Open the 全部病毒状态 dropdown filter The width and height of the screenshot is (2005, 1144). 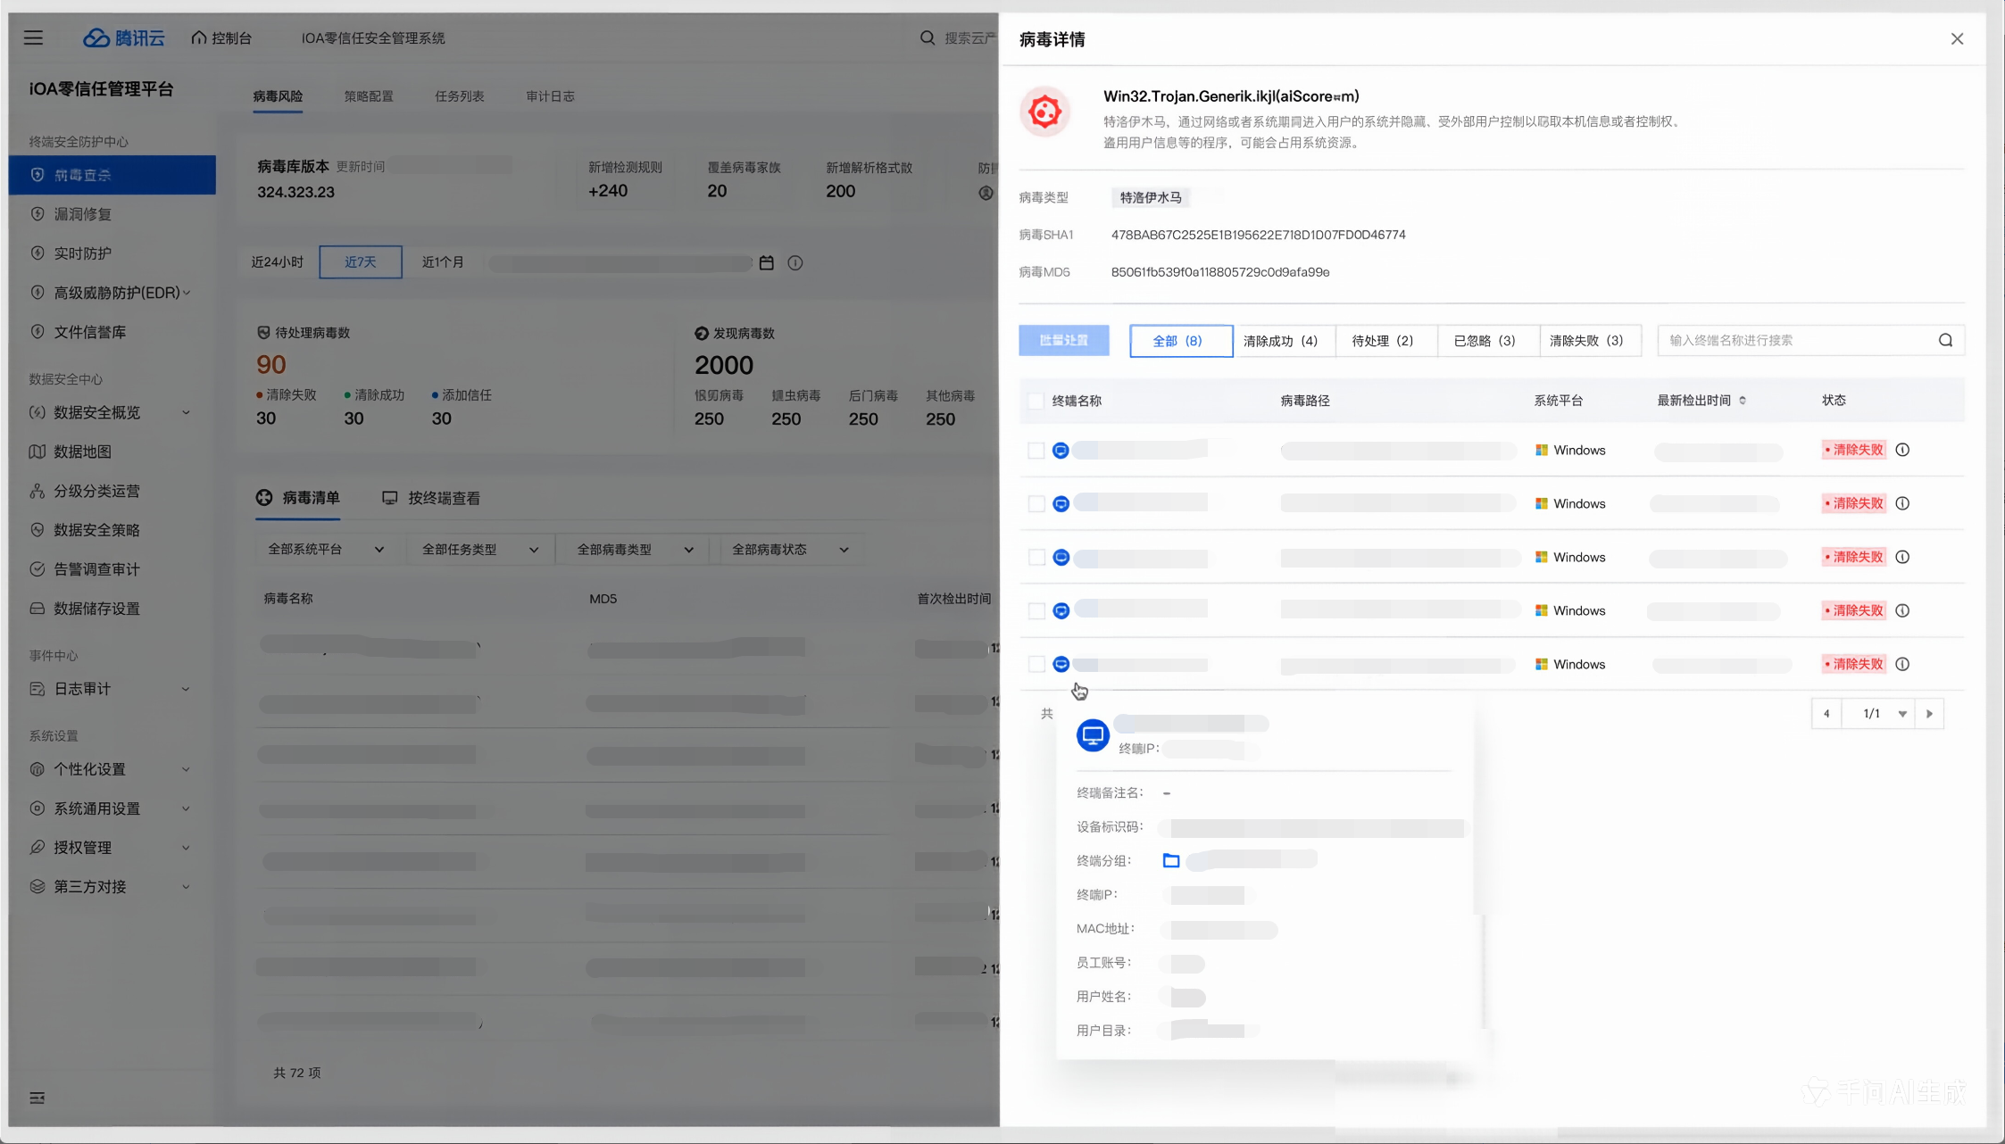pyautogui.click(x=789, y=550)
